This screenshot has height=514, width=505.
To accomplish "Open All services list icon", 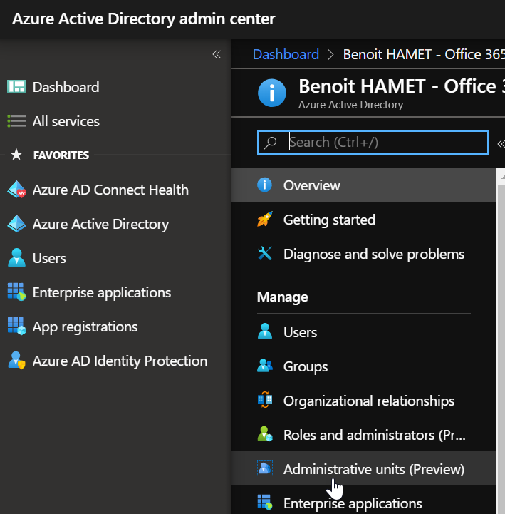I will (16, 121).
